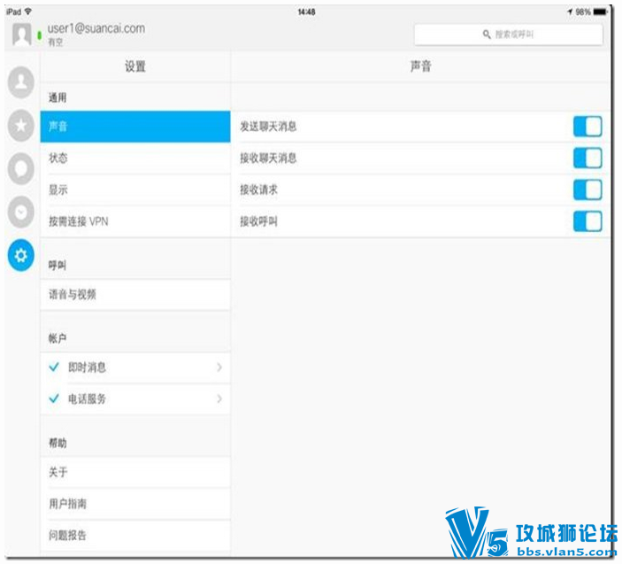The height and width of the screenshot is (564, 622).
Task: Click the search or call input field
Action: (x=509, y=35)
